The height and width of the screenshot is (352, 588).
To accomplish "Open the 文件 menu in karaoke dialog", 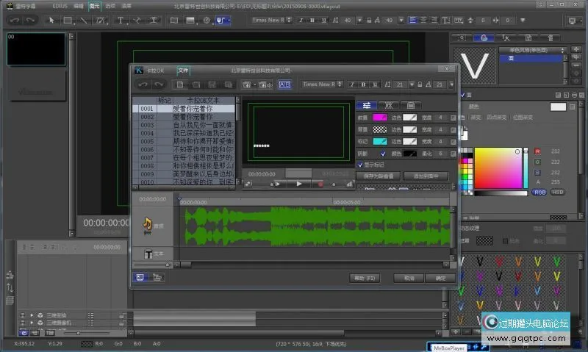I will point(183,71).
